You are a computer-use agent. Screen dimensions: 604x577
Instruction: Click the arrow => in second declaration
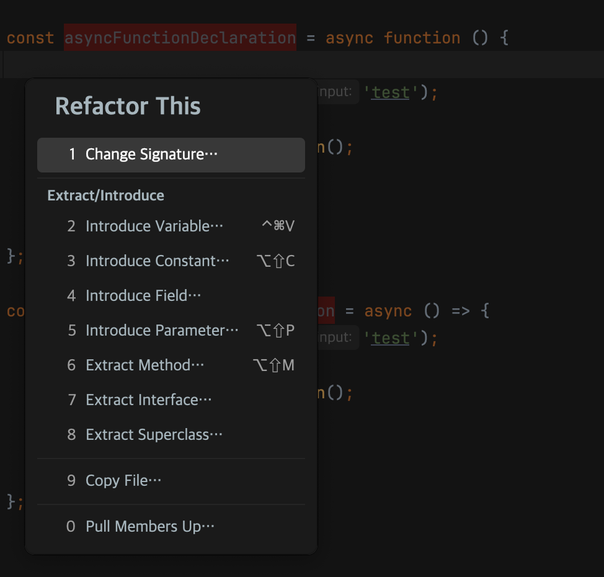(x=460, y=311)
